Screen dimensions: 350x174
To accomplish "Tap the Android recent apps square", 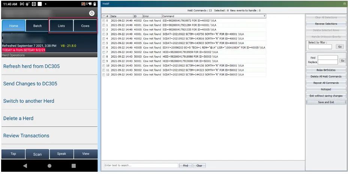I will click(74, 166).
